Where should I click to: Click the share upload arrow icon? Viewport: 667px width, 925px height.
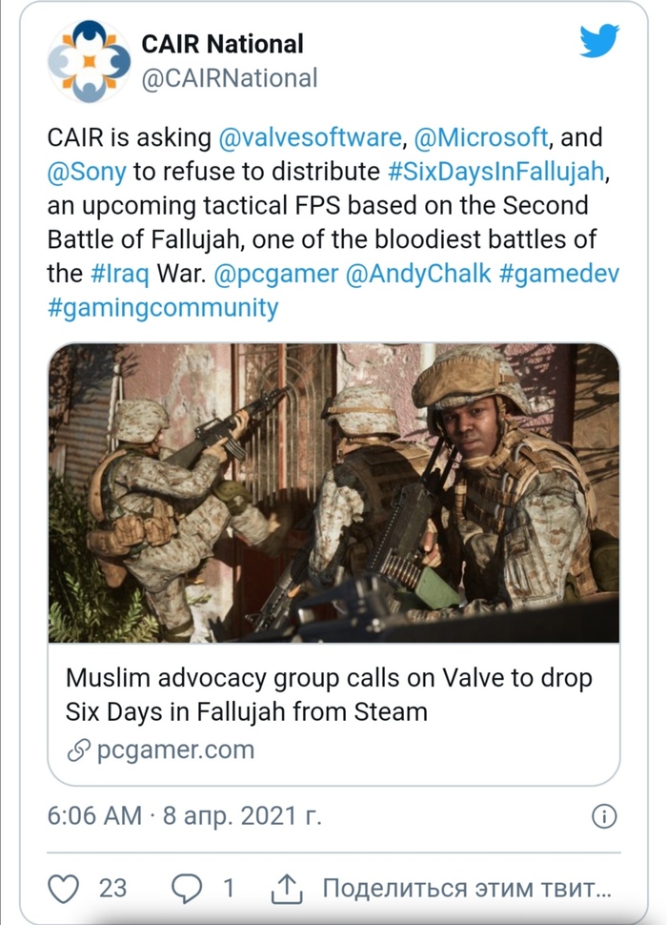287,888
